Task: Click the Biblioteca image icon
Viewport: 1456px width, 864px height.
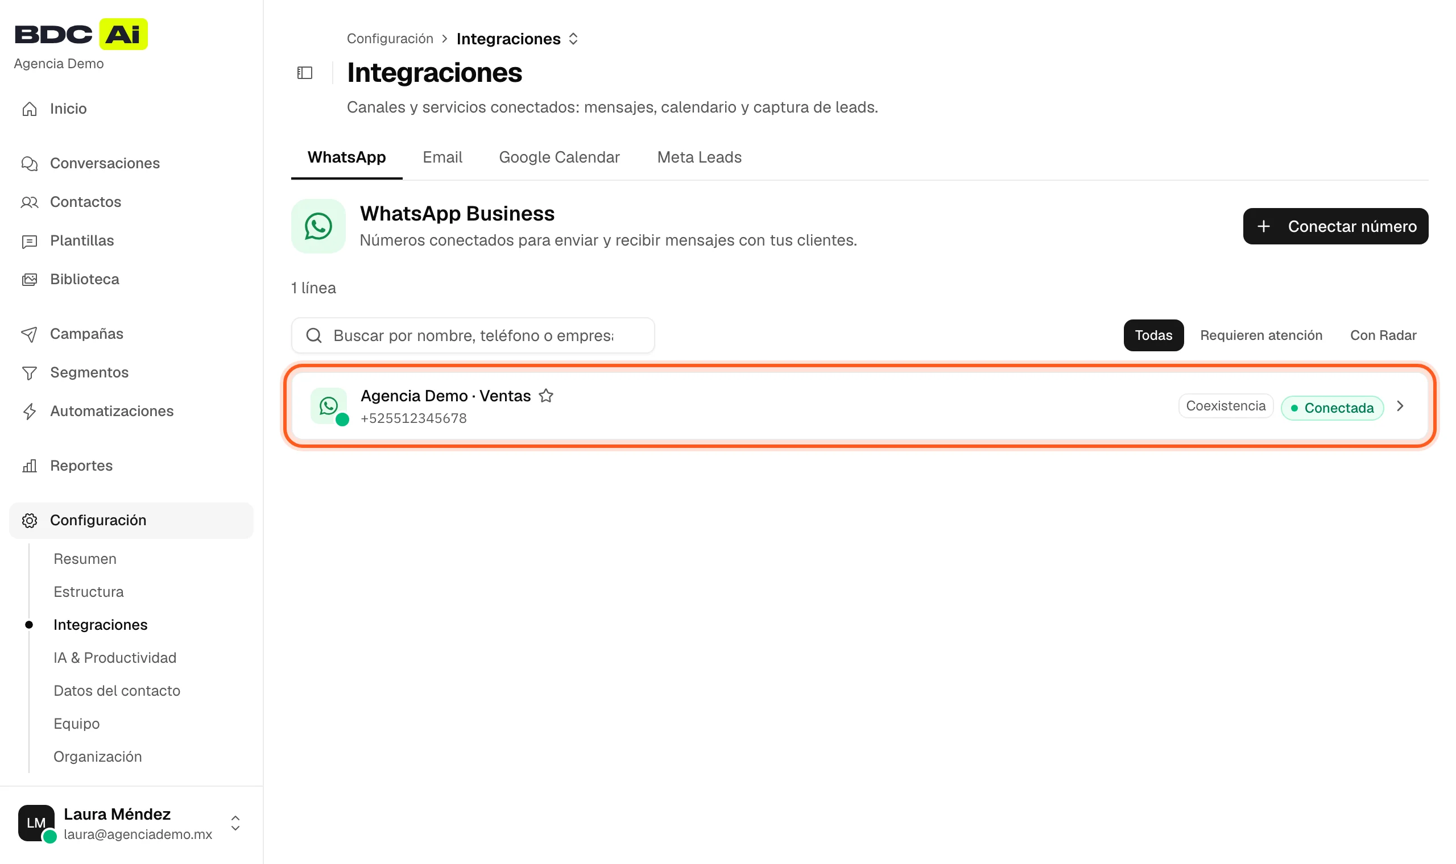Action: 30,280
